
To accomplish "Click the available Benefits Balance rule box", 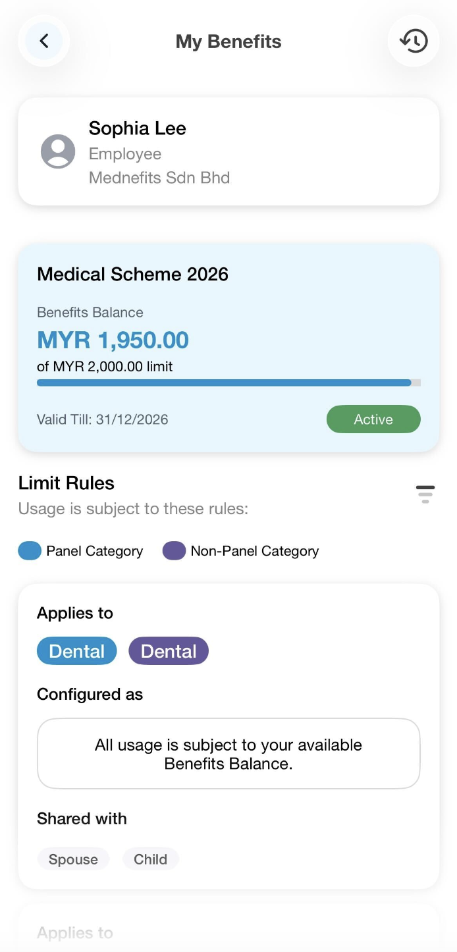I will (228, 754).
